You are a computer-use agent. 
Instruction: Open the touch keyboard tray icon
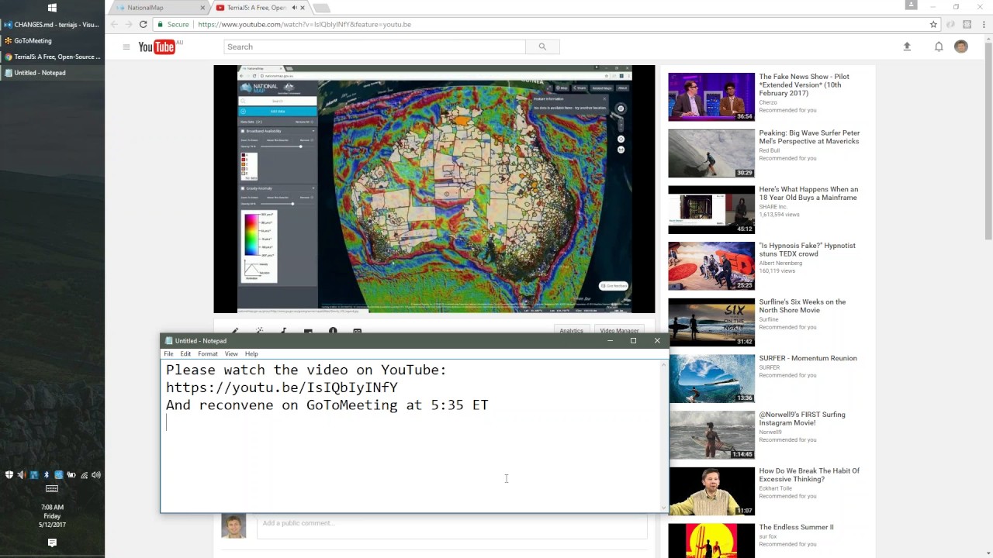52,489
